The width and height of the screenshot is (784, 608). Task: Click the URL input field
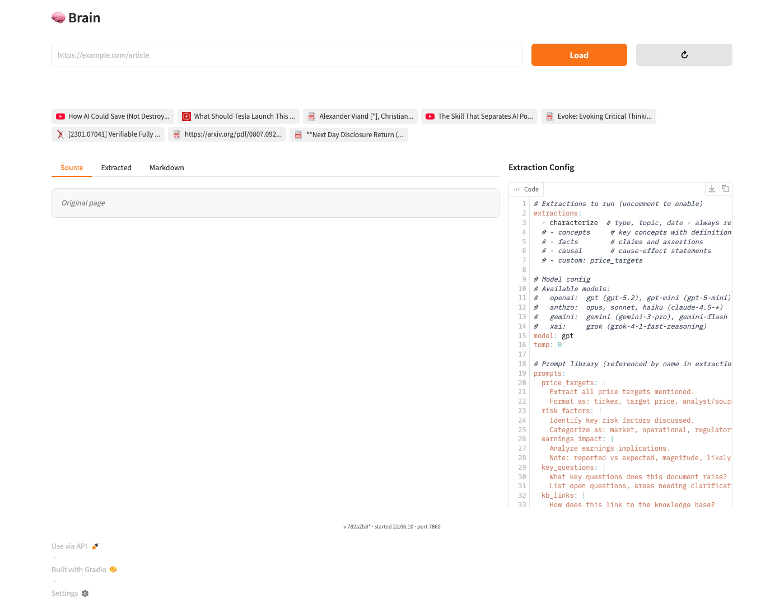click(x=287, y=55)
